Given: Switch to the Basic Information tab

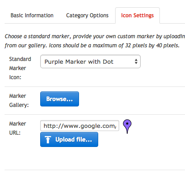Looking at the screenshot, I should point(32,15).
